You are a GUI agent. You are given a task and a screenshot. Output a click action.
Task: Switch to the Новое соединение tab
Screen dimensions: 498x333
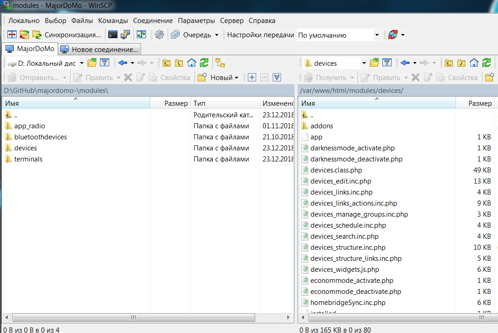pyautogui.click(x=100, y=49)
